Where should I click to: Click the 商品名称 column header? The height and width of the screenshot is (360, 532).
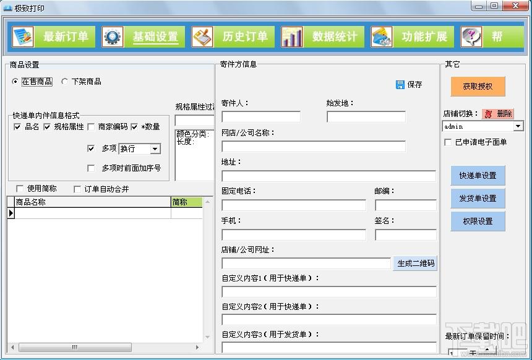(93, 202)
